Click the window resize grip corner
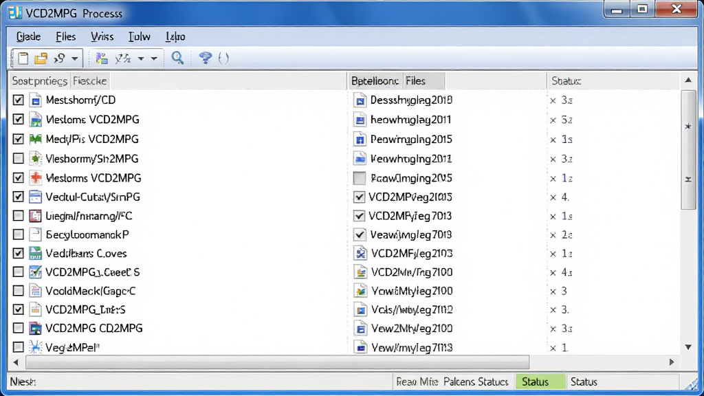The image size is (704, 396). click(x=692, y=384)
